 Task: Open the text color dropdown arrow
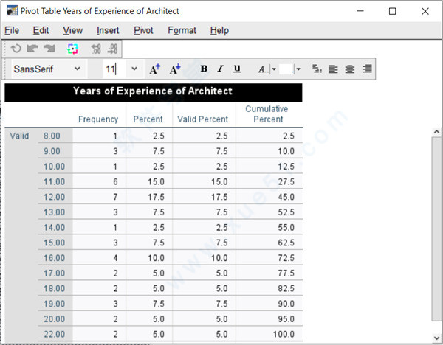(273, 69)
